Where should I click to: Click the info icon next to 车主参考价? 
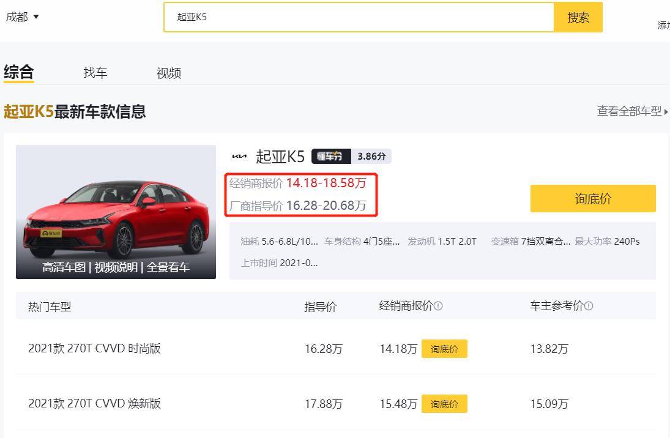(589, 306)
